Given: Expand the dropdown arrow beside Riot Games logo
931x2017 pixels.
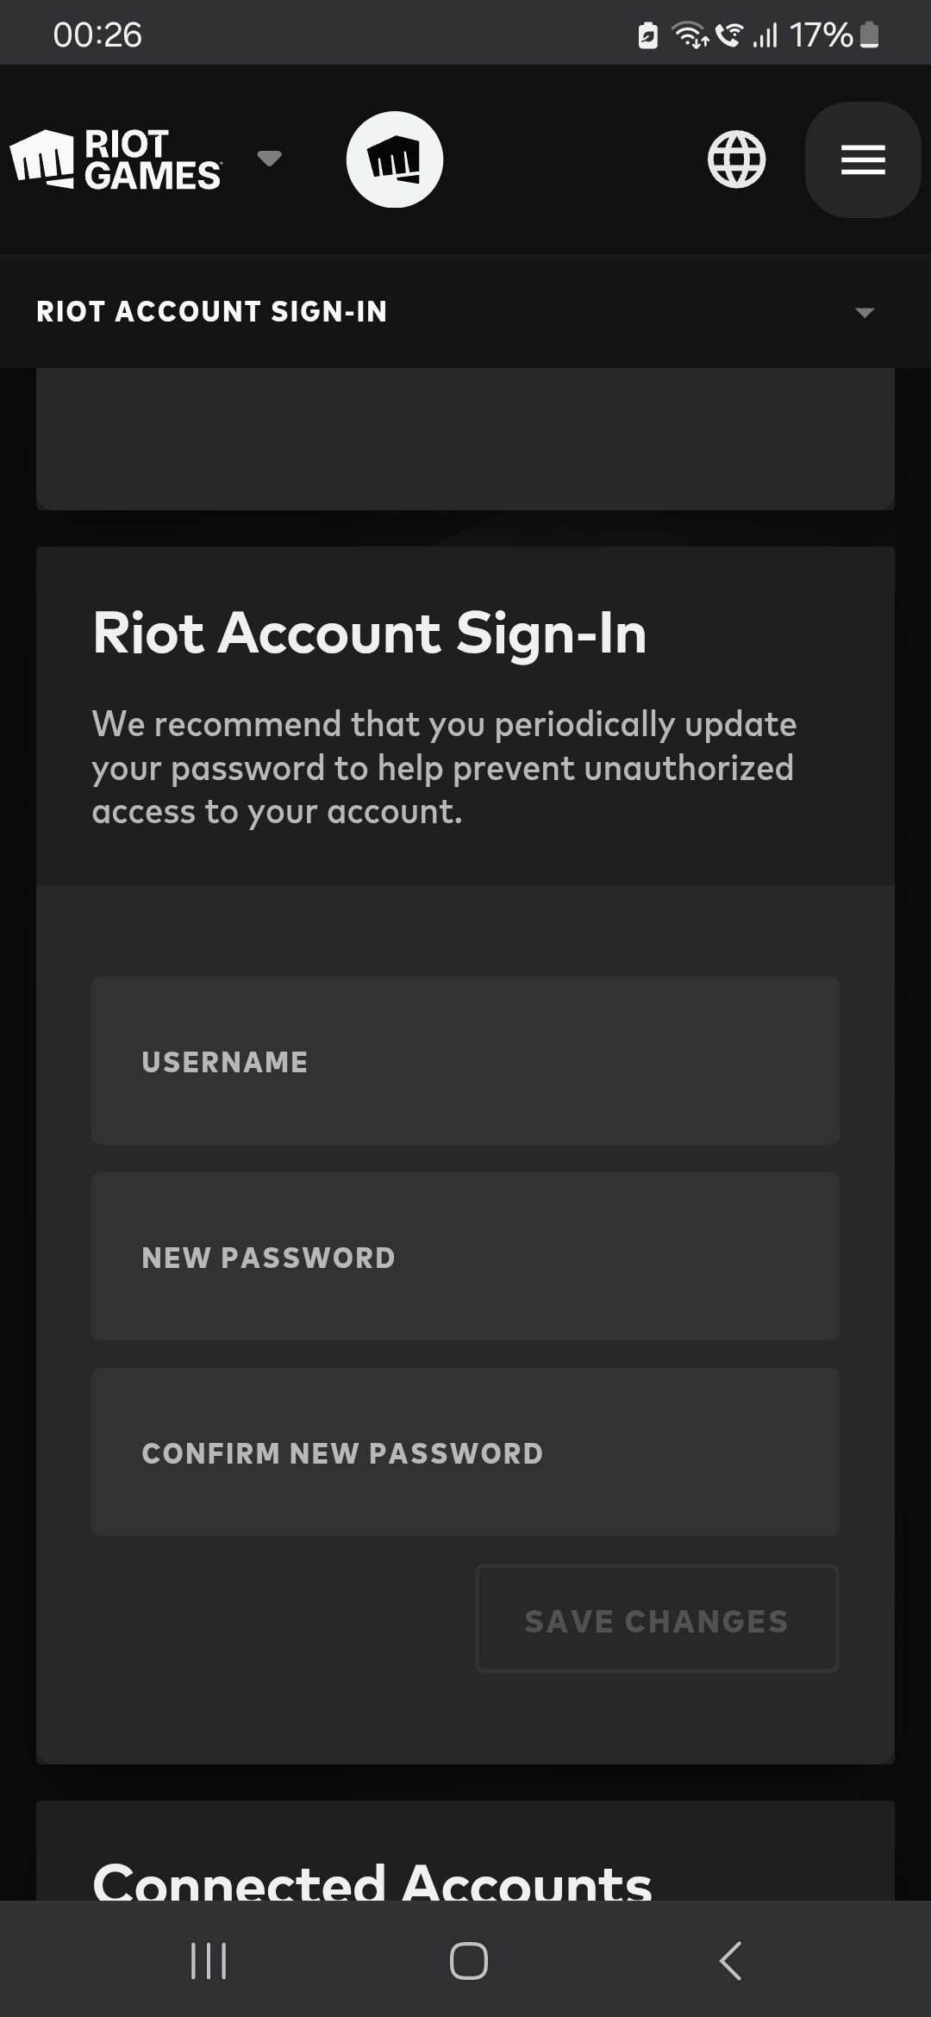Looking at the screenshot, I should [270, 159].
